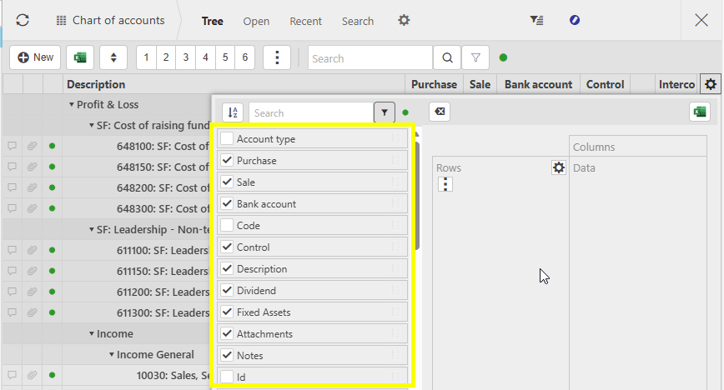
Task: Expand tree to level 3
Action: (185, 57)
